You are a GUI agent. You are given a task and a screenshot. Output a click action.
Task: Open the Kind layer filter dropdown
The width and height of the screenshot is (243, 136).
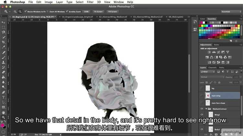(x=207, y=72)
